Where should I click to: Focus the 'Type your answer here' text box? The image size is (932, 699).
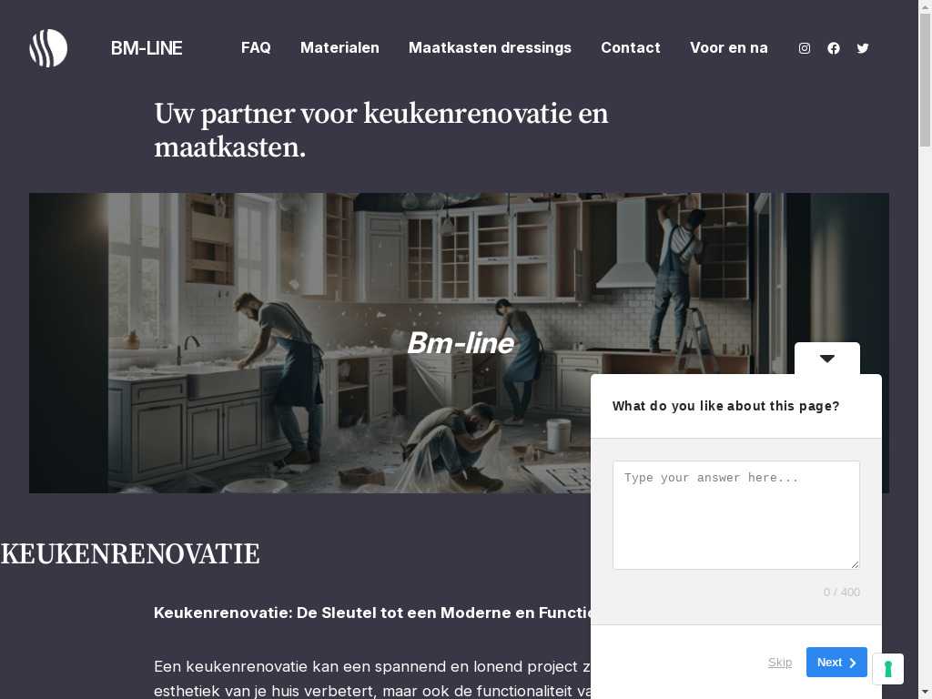click(x=735, y=515)
